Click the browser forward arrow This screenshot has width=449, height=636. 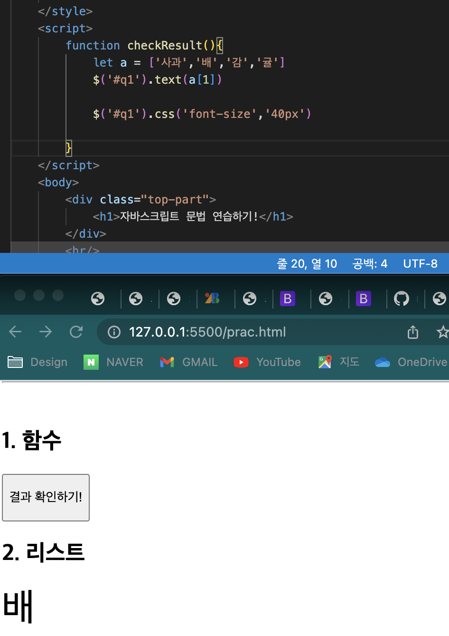coord(46,332)
